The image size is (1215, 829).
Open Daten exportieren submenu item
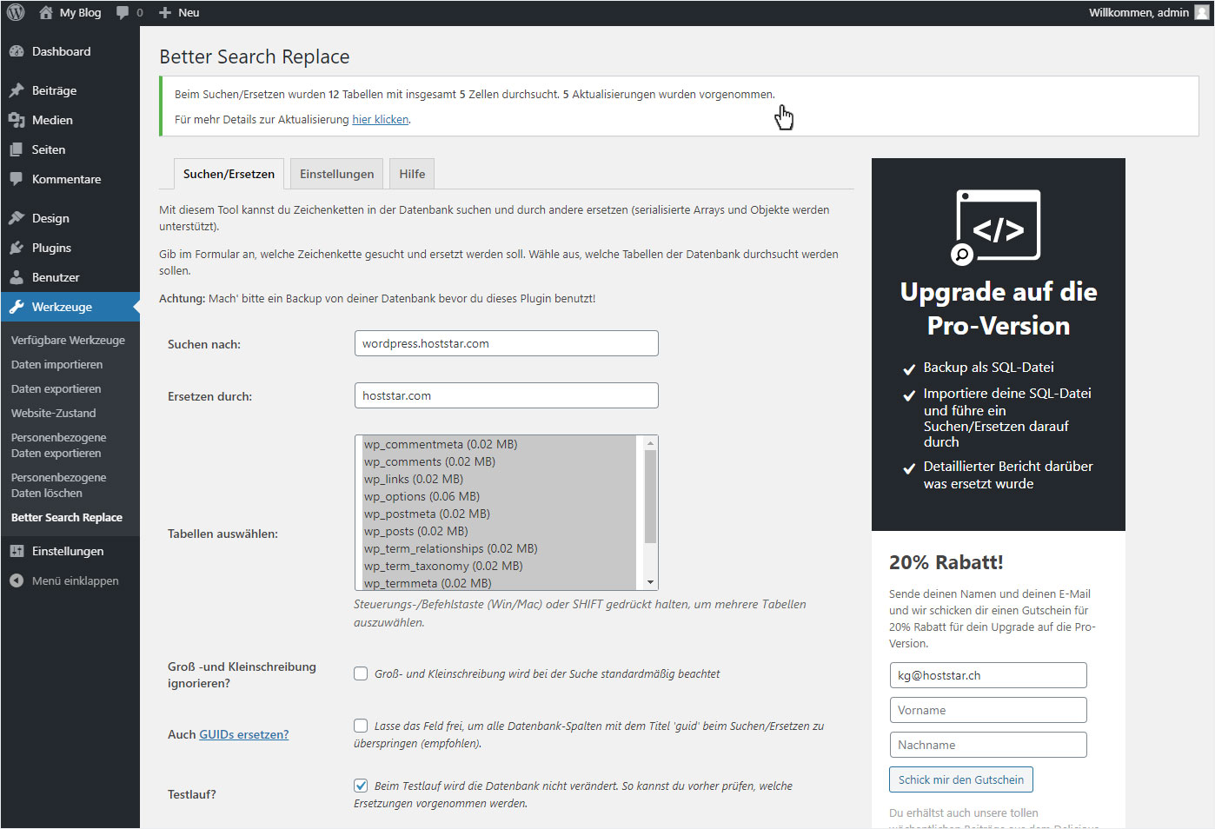pyautogui.click(x=56, y=388)
